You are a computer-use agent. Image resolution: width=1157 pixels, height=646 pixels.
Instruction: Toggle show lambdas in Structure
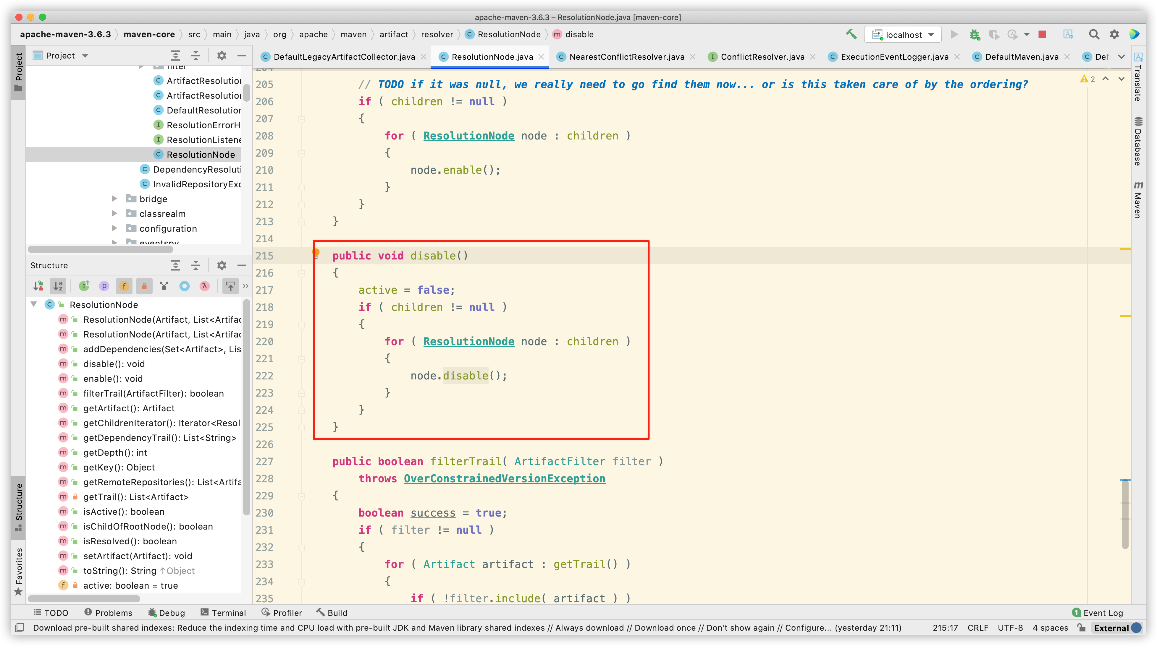[204, 286]
